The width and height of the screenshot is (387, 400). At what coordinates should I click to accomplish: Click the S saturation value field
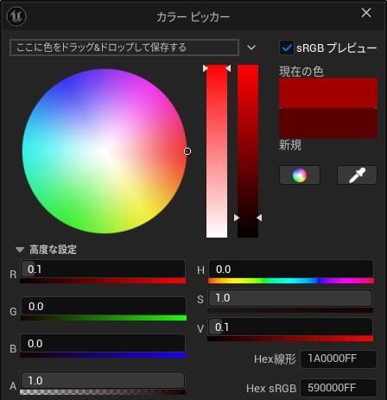[x=290, y=298]
